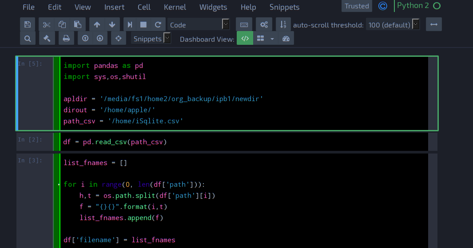
Task: Move selected cell up arrow
Action: 97,24
